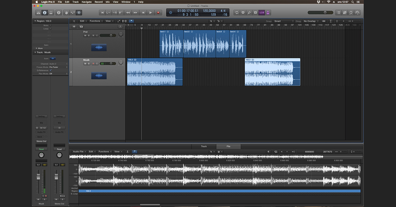Toggle the Metronome click button
The height and width of the screenshot is (207, 396).
pyautogui.click(x=268, y=13)
